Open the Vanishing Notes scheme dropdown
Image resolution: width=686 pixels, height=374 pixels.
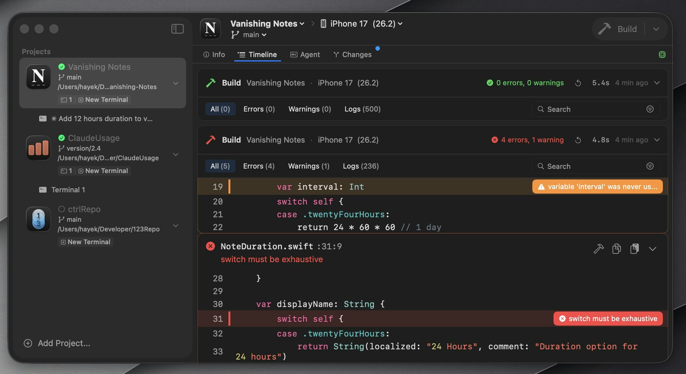coord(267,24)
